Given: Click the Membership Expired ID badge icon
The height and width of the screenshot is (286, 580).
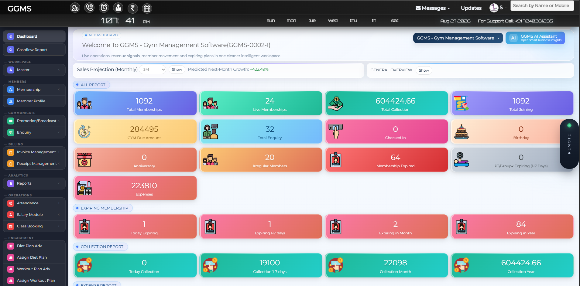Looking at the screenshot, I should (336, 160).
